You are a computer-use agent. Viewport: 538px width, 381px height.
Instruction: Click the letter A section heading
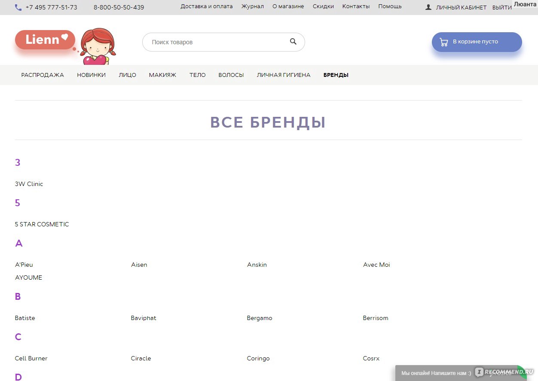click(18, 243)
